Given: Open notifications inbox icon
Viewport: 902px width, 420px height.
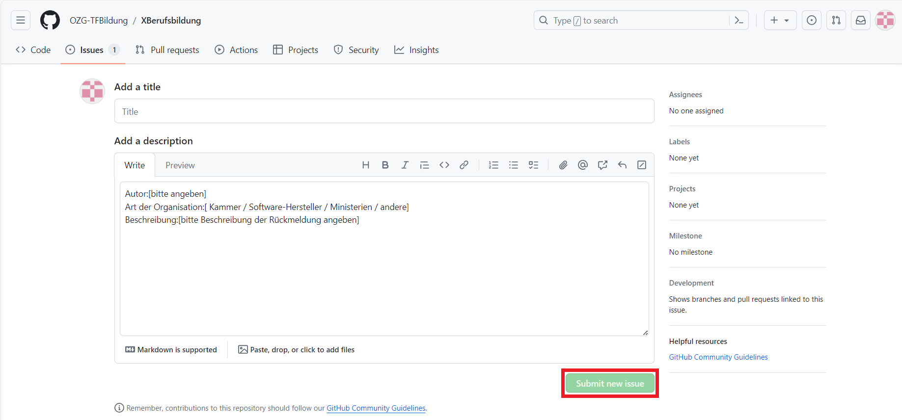Looking at the screenshot, I should (861, 20).
